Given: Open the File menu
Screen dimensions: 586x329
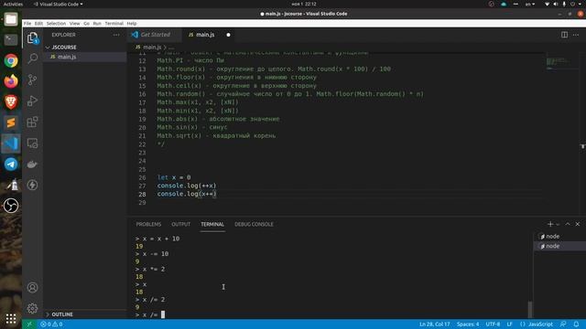Looking at the screenshot, I should click(x=27, y=23).
